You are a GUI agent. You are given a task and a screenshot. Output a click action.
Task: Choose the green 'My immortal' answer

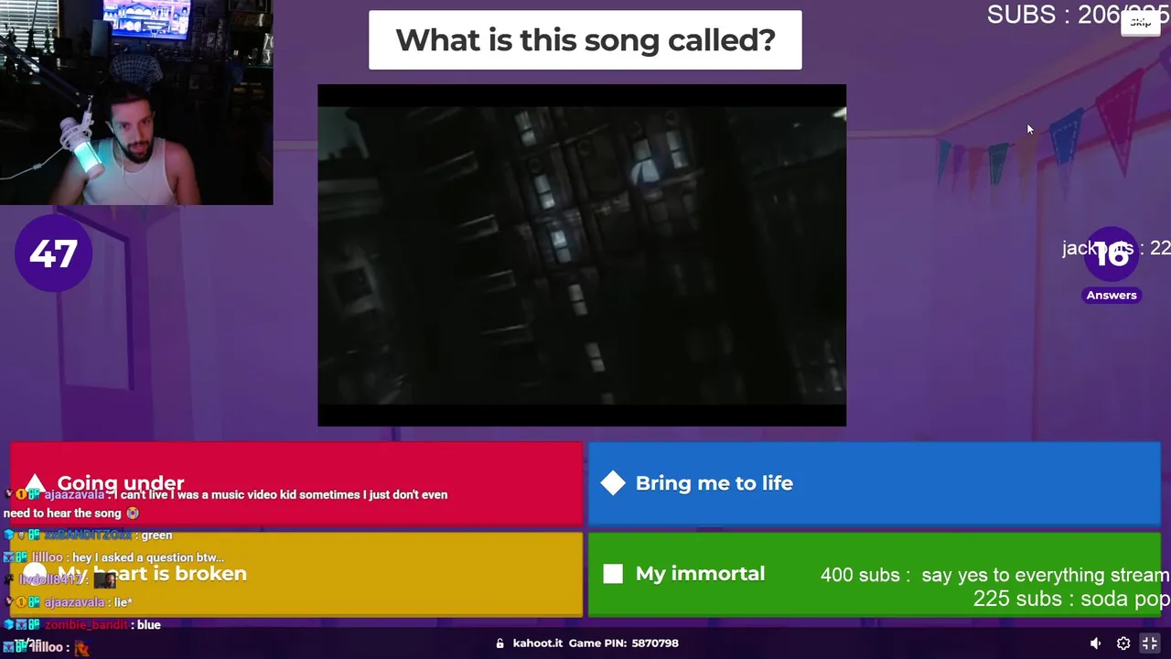(x=874, y=574)
